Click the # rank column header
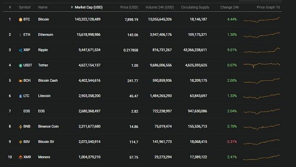 click(x=10, y=7)
